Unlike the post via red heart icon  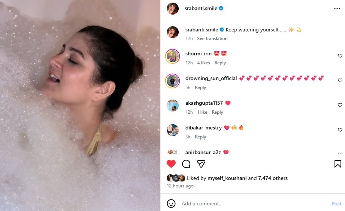tap(171, 164)
